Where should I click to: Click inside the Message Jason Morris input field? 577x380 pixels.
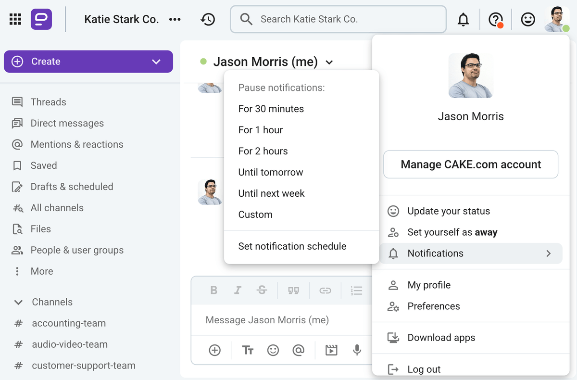279,319
